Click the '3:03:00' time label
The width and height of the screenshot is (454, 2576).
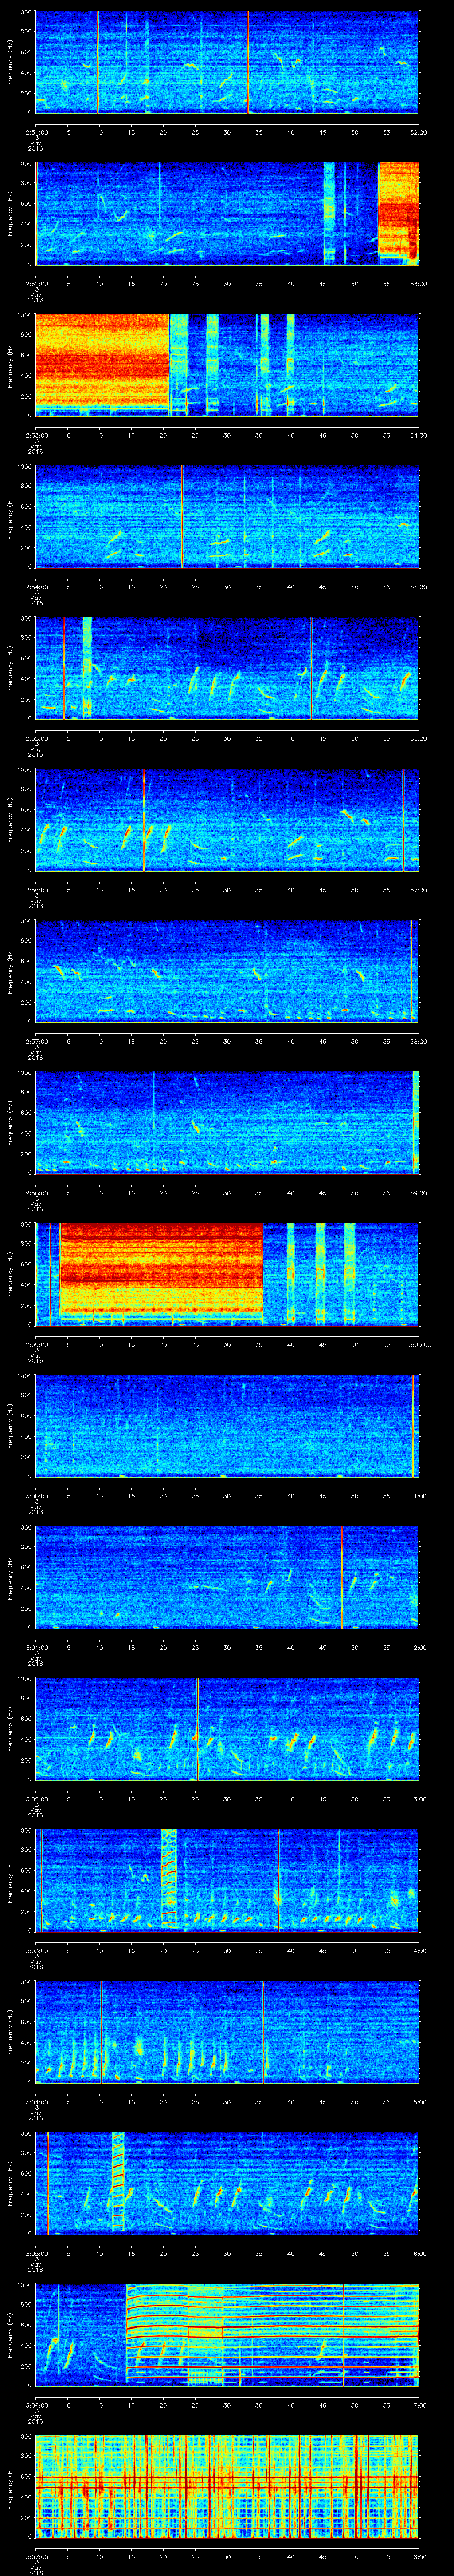point(35,1950)
